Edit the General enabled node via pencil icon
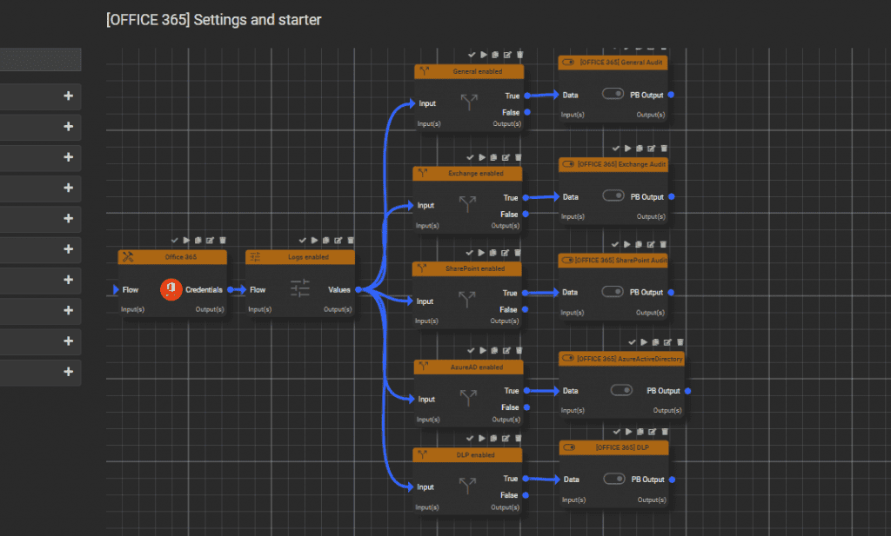Image resolution: width=891 pixels, height=536 pixels. click(x=507, y=55)
